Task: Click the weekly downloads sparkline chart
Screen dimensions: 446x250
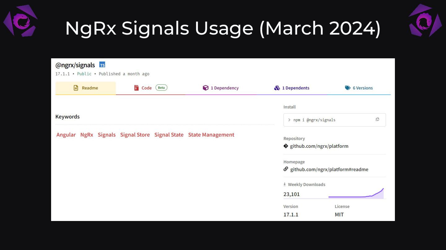Action: pos(356,194)
